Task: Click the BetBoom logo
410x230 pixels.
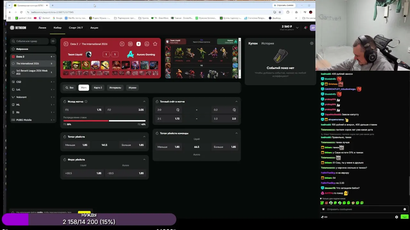Action: (18, 28)
